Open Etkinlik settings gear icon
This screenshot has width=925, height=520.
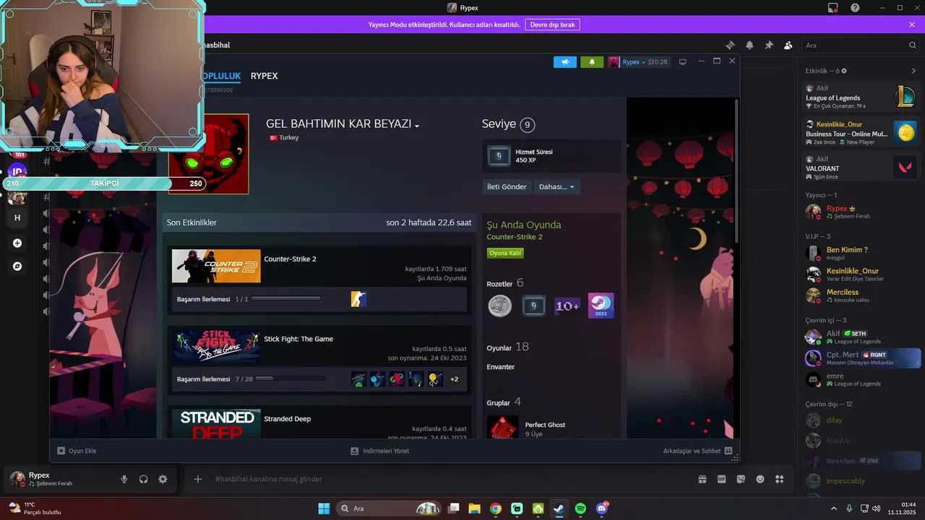tap(844, 71)
